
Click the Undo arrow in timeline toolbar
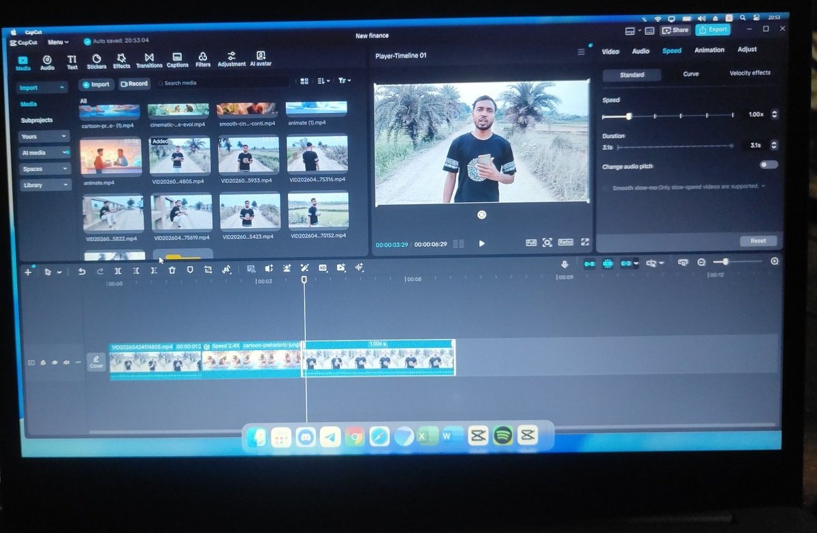point(82,270)
